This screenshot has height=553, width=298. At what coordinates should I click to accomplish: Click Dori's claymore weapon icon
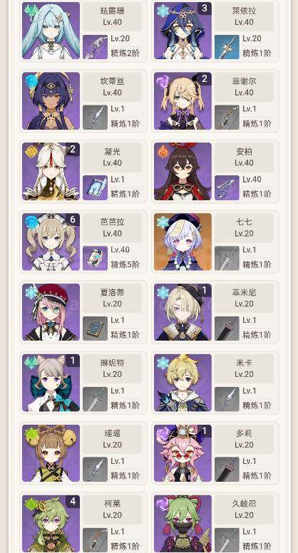pyautogui.click(x=227, y=470)
